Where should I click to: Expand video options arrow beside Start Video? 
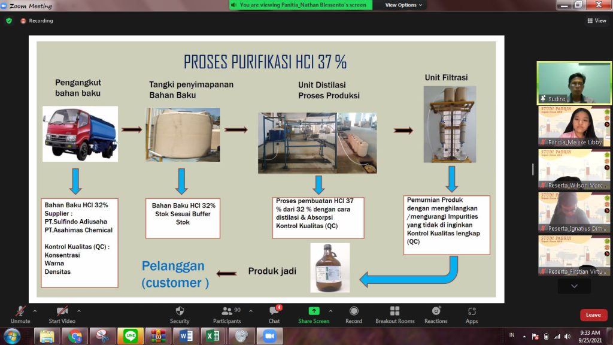click(79, 311)
